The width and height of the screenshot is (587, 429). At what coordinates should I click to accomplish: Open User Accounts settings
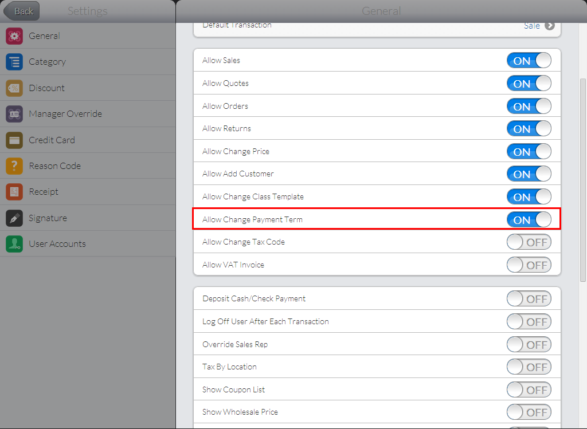pyautogui.click(x=88, y=244)
